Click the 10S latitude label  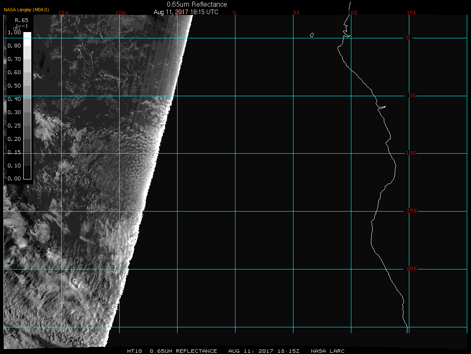[411, 153]
